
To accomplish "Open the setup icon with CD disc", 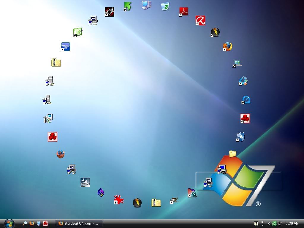I will coord(48,118).
